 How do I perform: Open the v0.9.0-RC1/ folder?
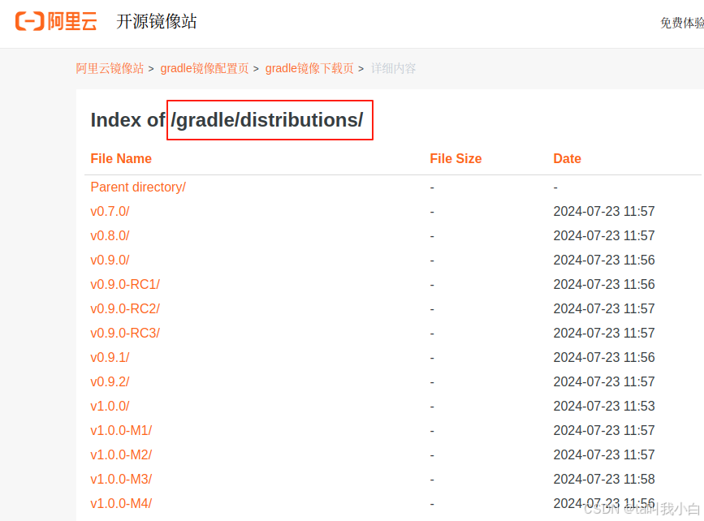(x=125, y=284)
